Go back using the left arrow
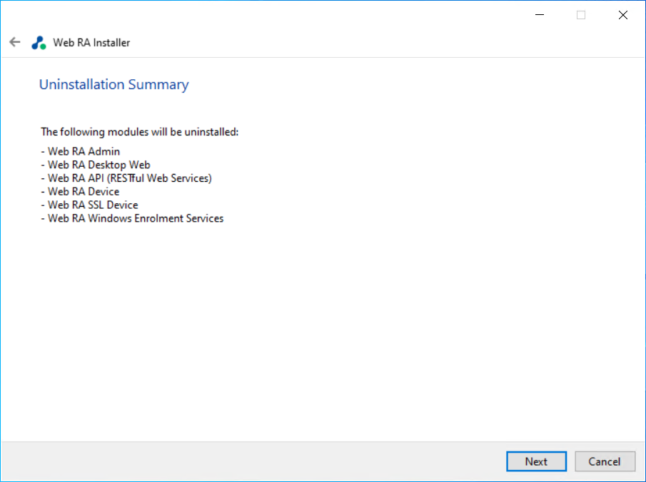The width and height of the screenshot is (646, 482). point(15,42)
